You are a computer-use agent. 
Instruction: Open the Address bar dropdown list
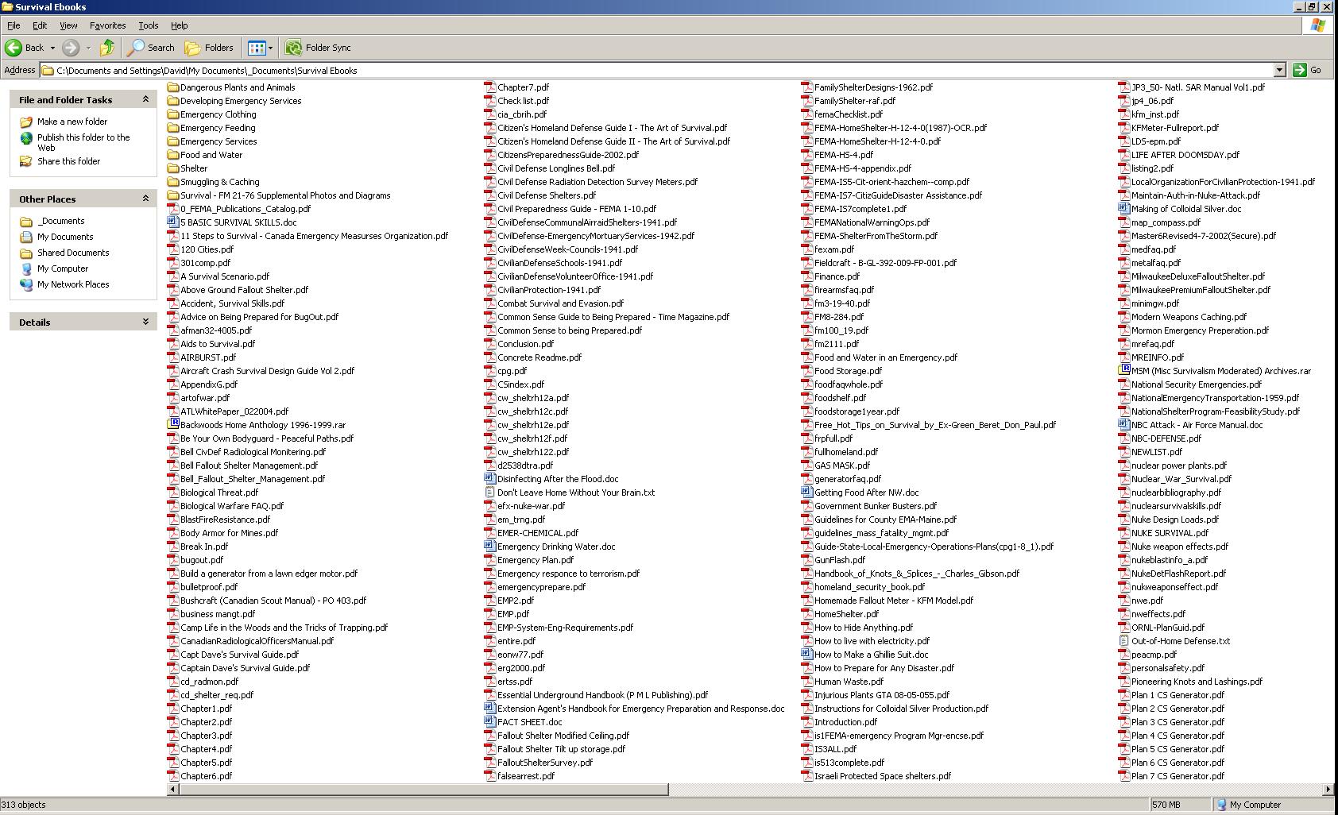(1279, 70)
